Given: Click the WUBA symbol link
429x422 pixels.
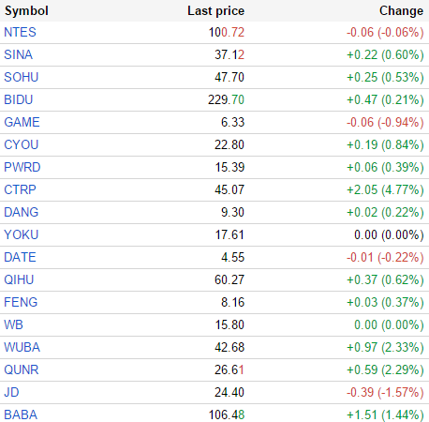Looking at the screenshot, I should [x=22, y=347].
